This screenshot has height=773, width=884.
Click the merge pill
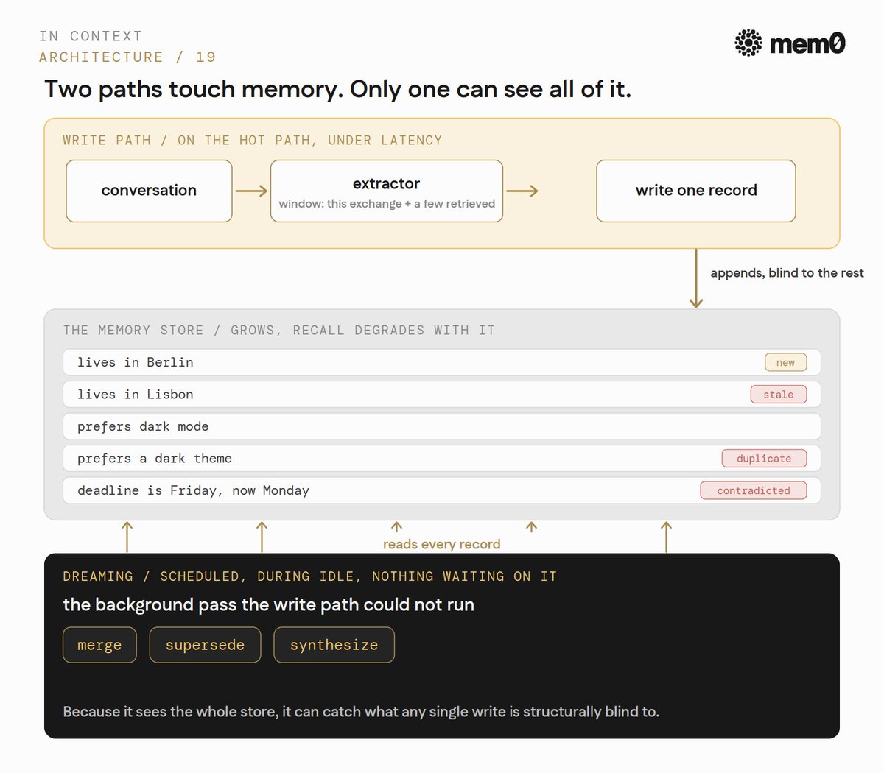(99, 645)
